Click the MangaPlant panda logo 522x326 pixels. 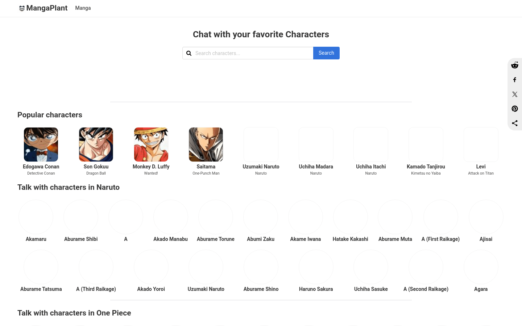click(x=22, y=8)
